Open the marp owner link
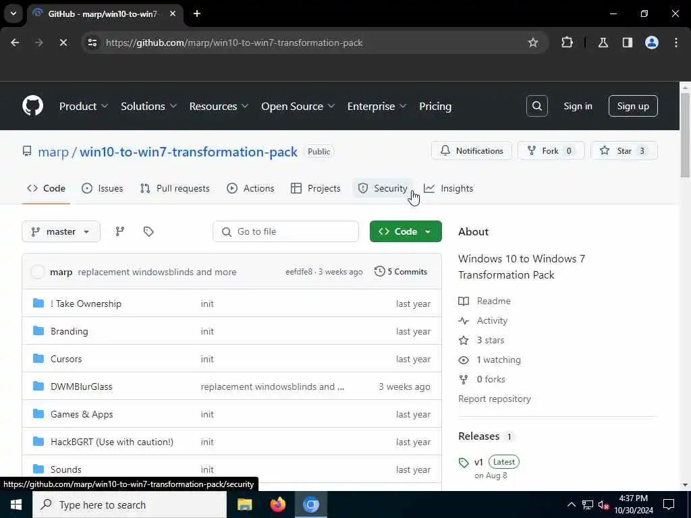The width and height of the screenshot is (691, 518). [x=53, y=152]
